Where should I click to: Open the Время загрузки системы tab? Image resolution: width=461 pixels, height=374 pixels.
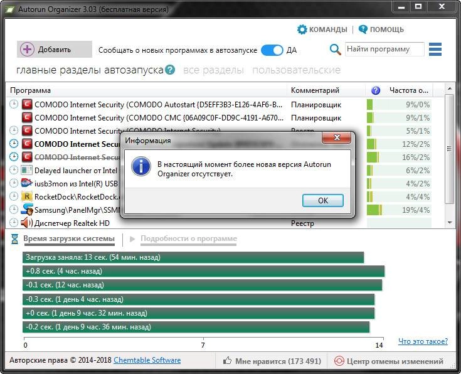69,238
